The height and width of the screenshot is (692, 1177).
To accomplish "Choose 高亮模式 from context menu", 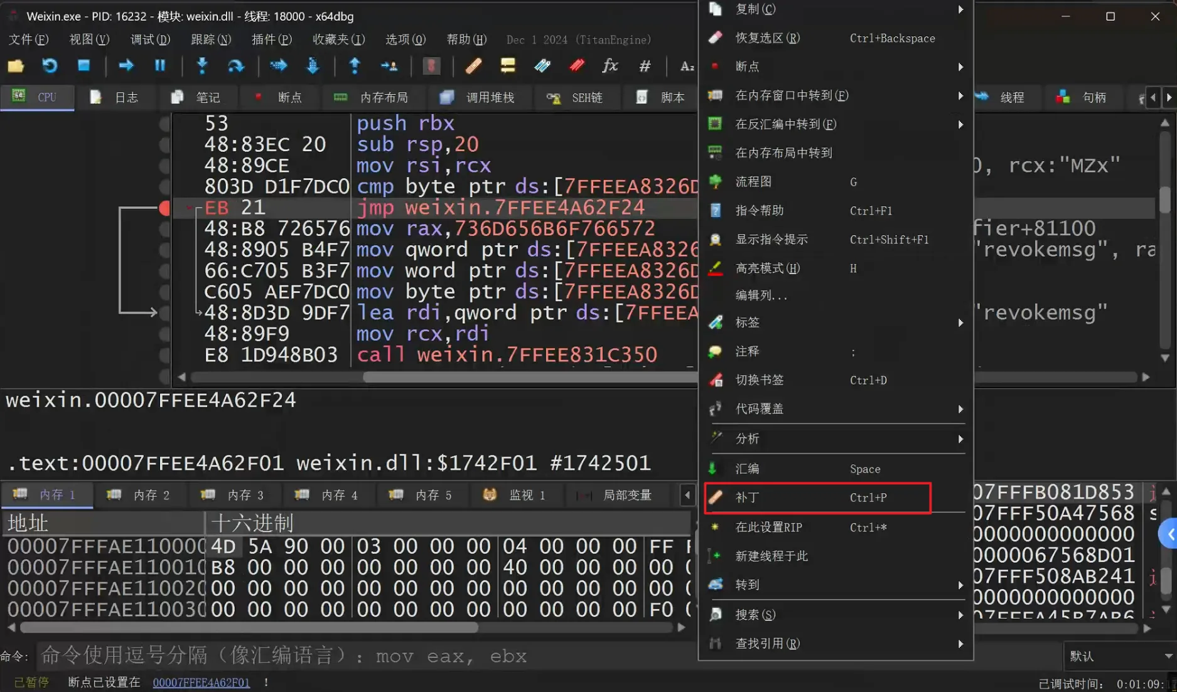I will pos(836,269).
